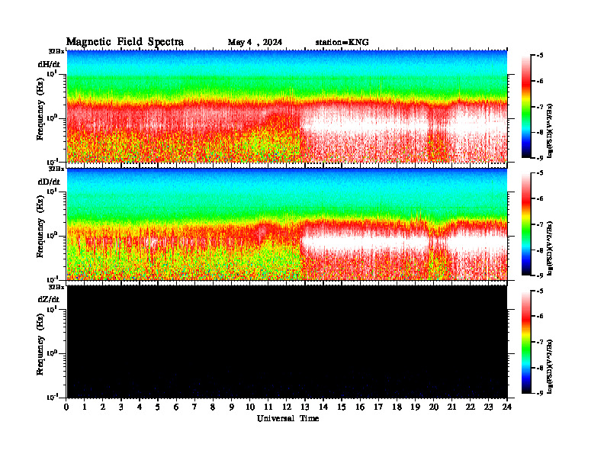Click inside the dH/dt spectrogram plot
The image size is (604, 467).
[x=287, y=106]
